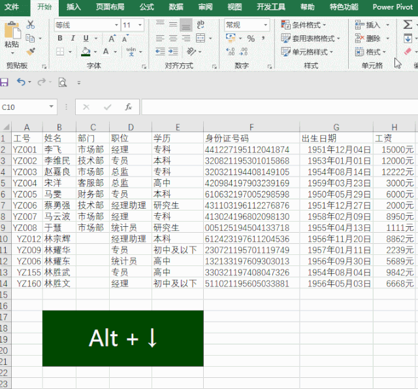Click merge and center icon

(201, 38)
